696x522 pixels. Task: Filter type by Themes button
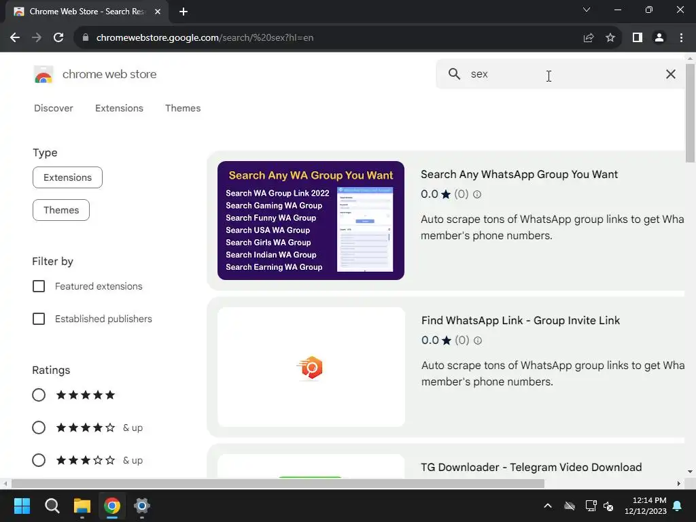coord(60,210)
